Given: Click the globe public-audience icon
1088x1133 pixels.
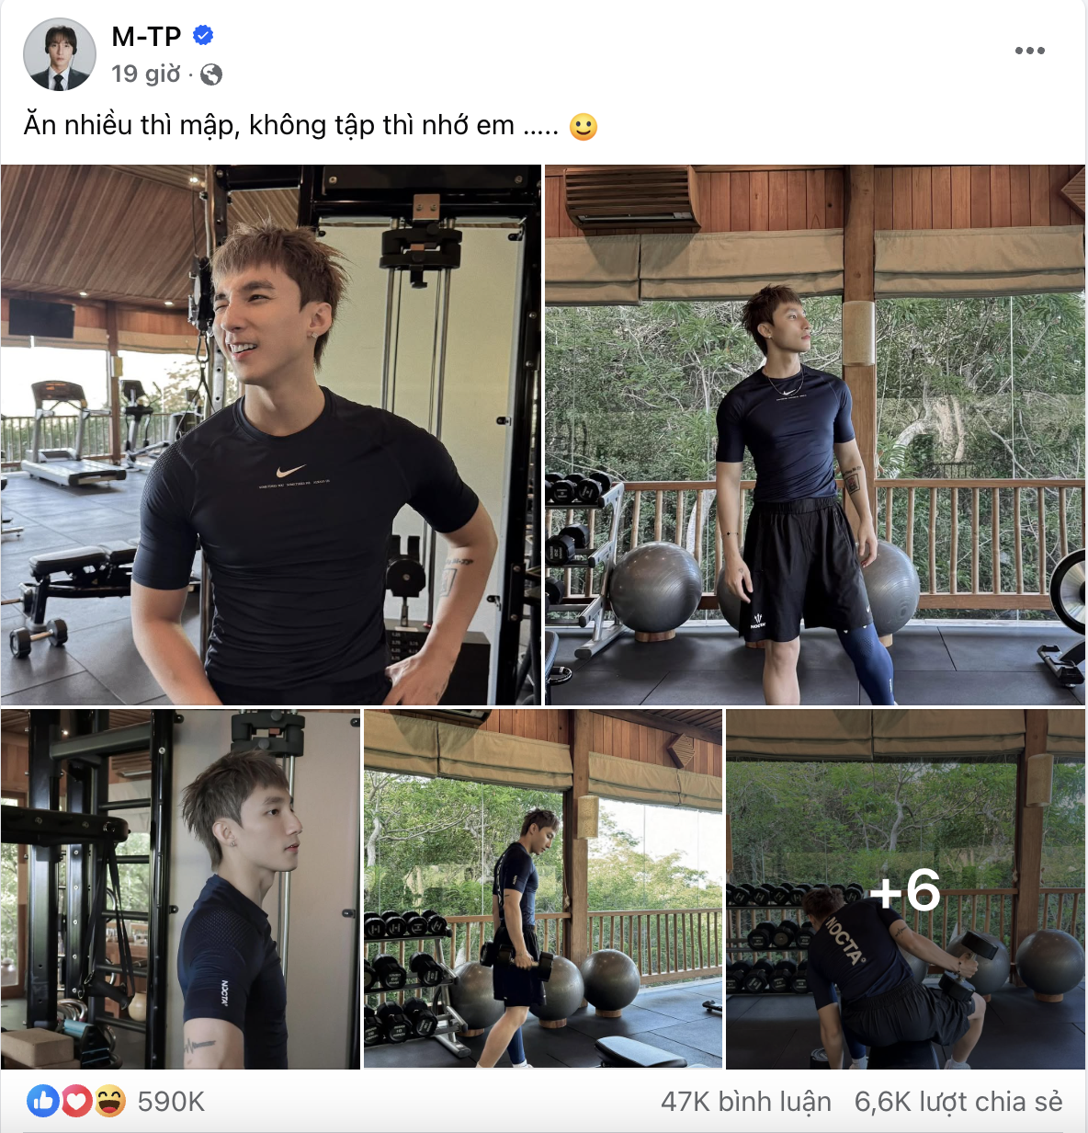Looking at the screenshot, I should [x=211, y=74].
